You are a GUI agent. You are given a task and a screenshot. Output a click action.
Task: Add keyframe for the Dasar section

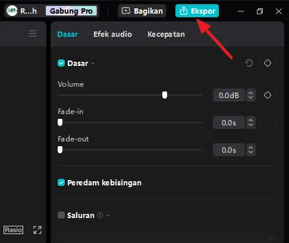268,63
